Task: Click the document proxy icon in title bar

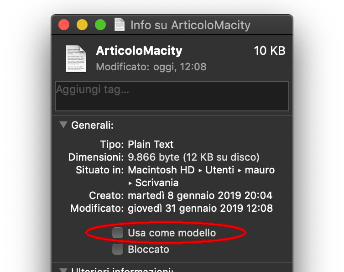Action: (x=119, y=24)
